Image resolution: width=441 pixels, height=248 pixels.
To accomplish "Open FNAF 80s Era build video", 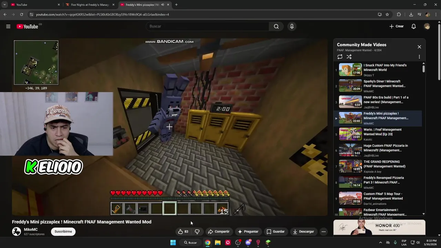I will click(x=378, y=102).
